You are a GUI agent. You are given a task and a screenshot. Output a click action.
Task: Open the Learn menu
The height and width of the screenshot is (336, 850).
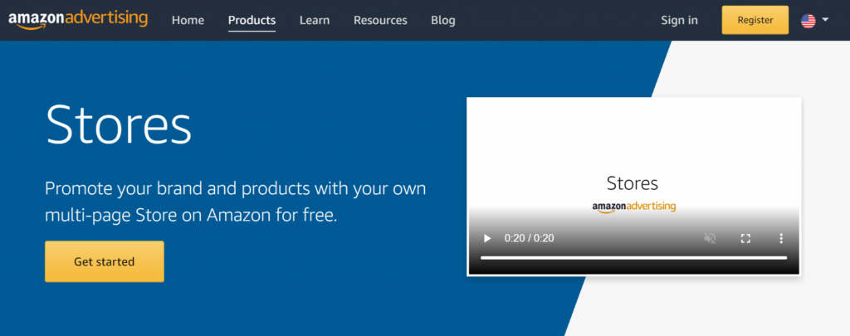315,20
